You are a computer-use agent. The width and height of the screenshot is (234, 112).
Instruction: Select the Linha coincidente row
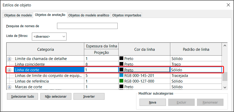[x=30, y=64]
